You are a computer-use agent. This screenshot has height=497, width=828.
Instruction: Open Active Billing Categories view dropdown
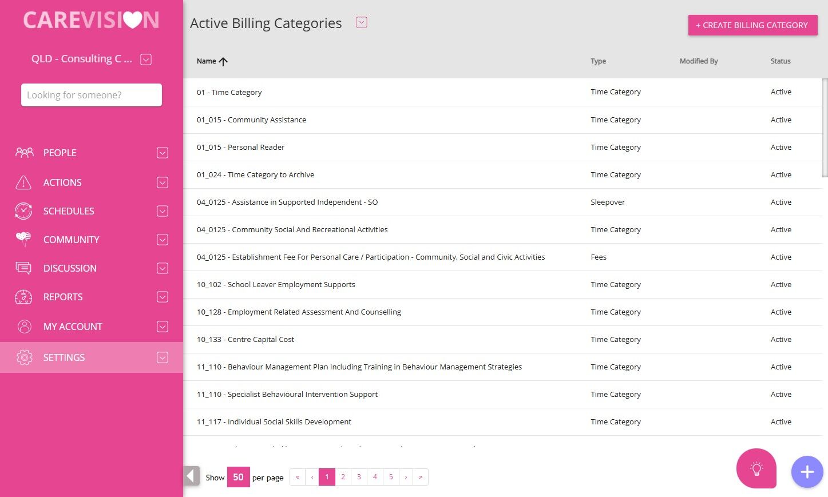coord(361,23)
